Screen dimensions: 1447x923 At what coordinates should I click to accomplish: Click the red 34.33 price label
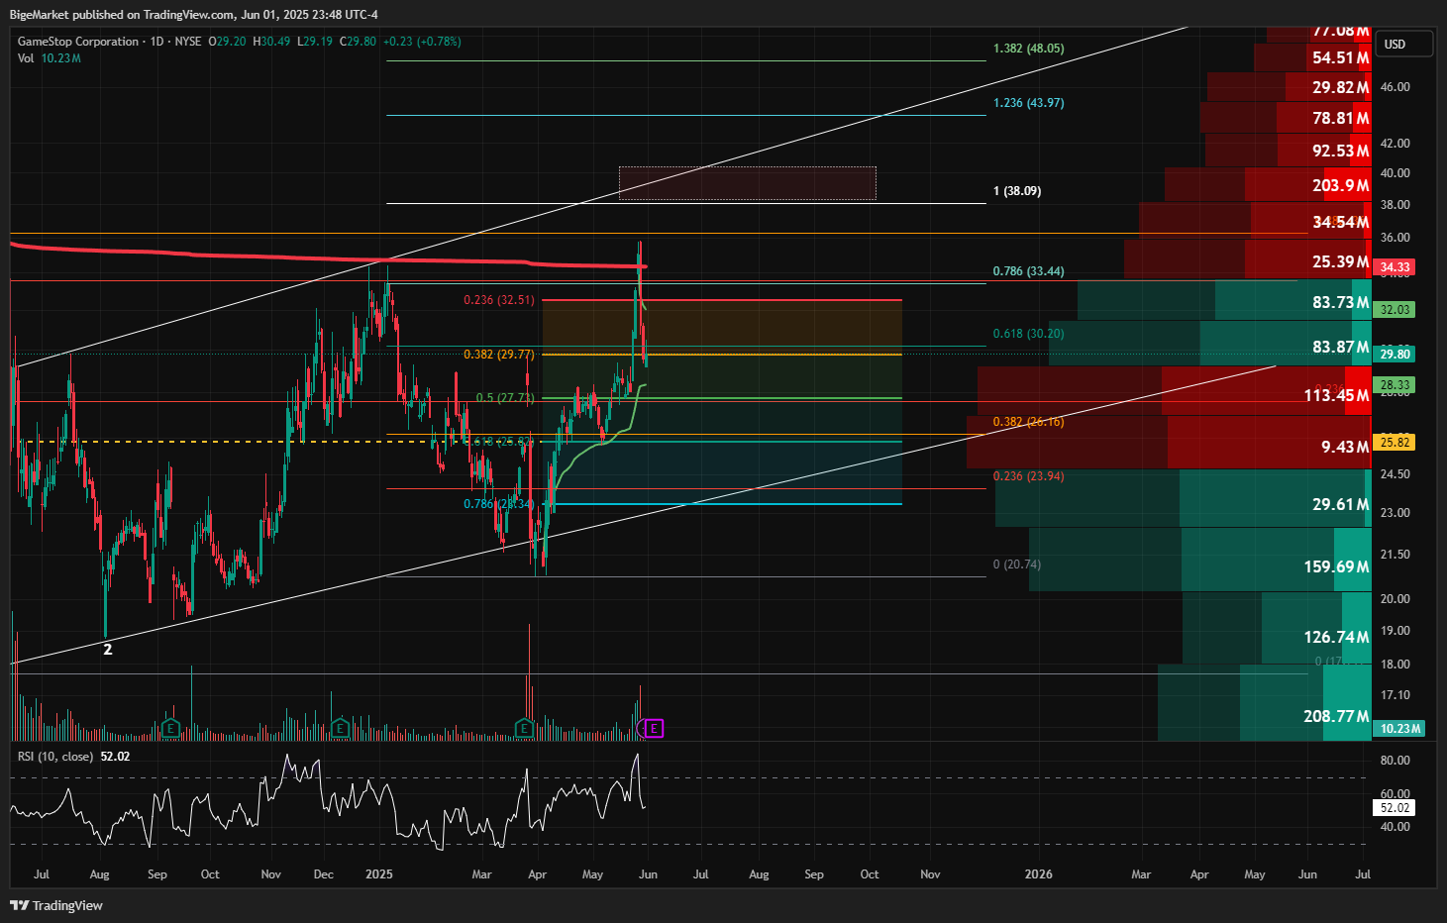tap(1395, 267)
